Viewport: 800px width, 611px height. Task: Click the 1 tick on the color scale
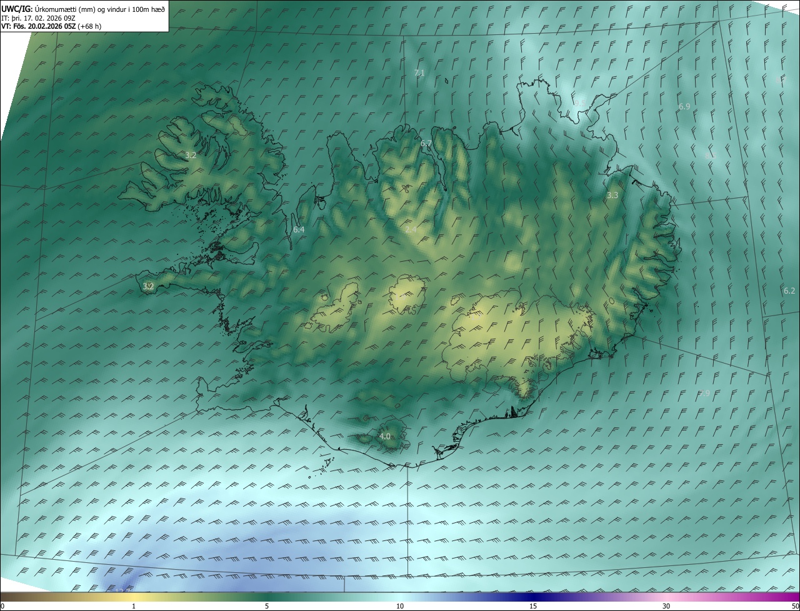click(134, 606)
